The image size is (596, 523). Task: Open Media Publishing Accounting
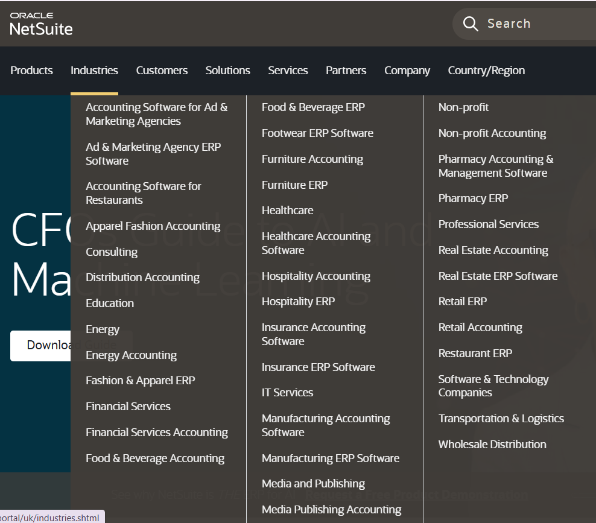(x=331, y=510)
